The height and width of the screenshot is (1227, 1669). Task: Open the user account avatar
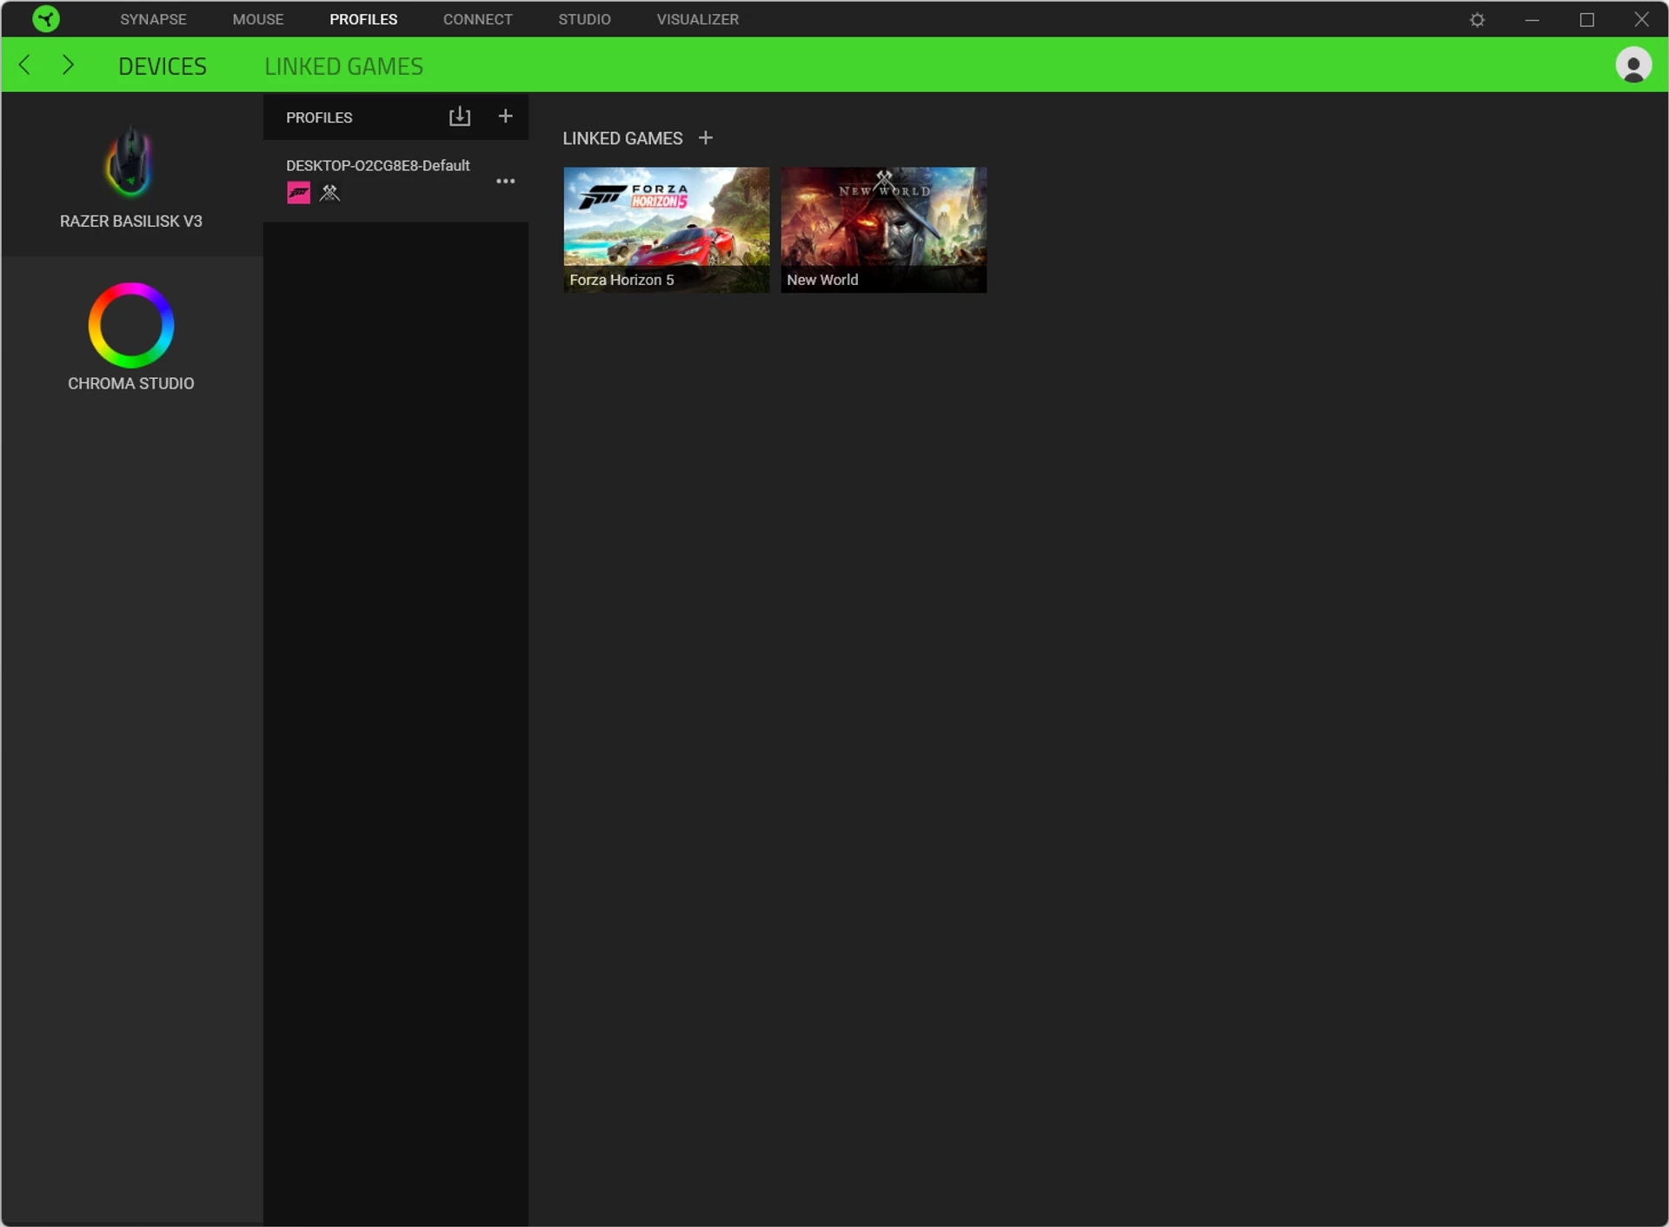[x=1633, y=65]
